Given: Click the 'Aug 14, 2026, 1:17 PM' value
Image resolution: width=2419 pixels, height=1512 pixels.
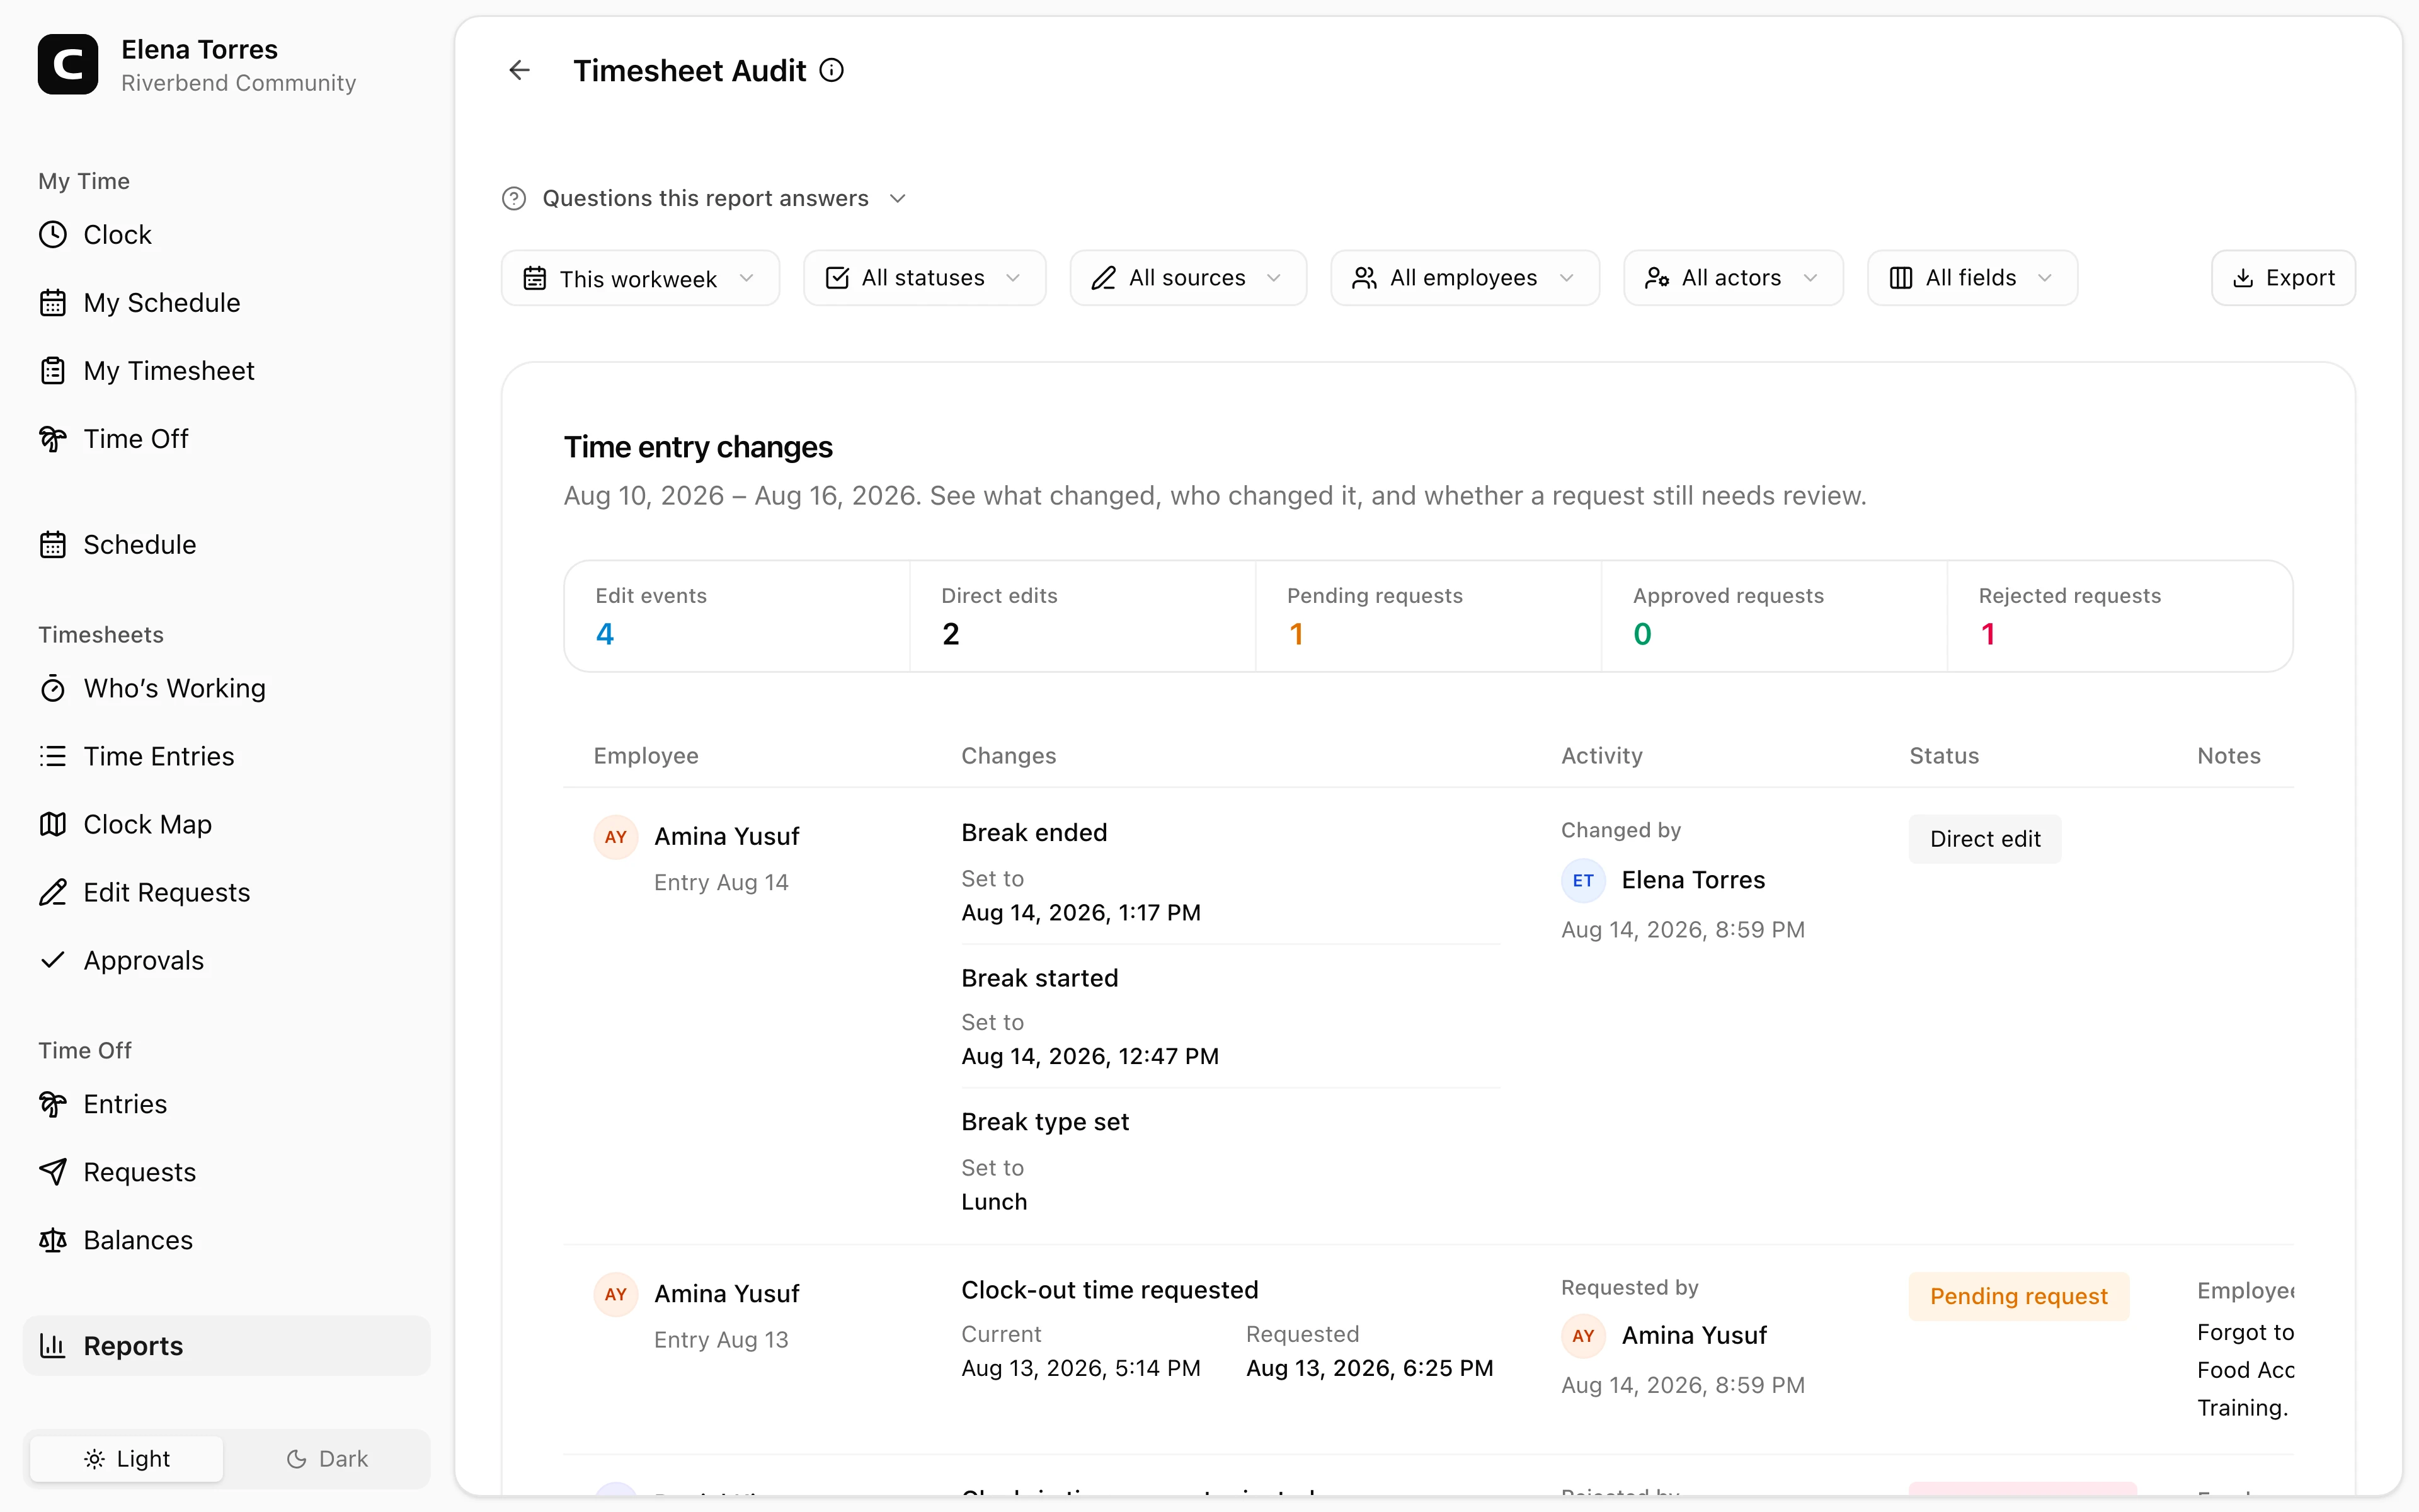Looking at the screenshot, I should tap(1080, 912).
